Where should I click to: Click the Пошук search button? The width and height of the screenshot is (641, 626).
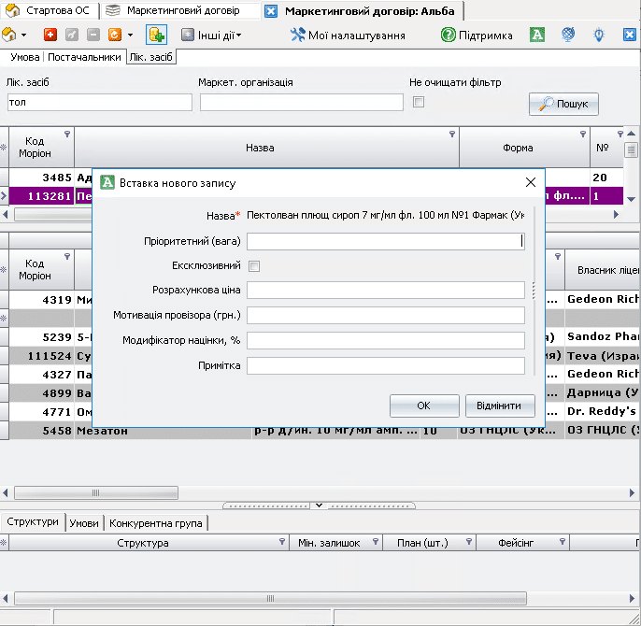[x=563, y=104]
